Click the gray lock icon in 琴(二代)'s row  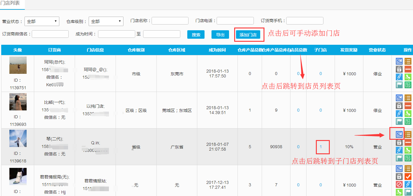pyautogui.click(x=399, y=142)
